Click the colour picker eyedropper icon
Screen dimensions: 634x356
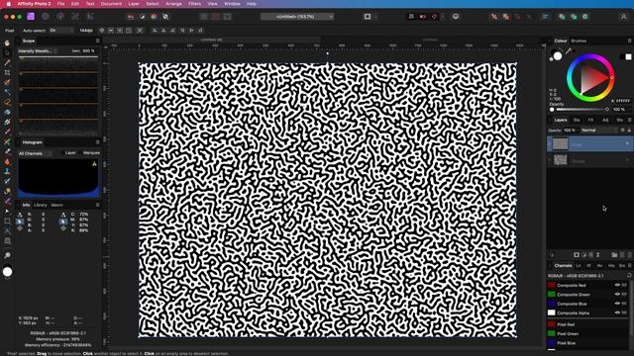click(x=569, y=50)
